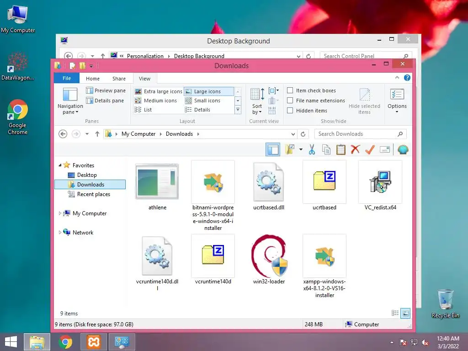Click the Search Downloads field

[360, 134]
